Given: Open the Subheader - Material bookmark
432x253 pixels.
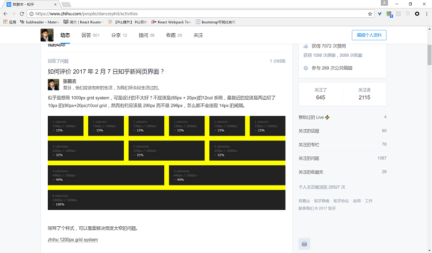Looking at the screenshot, I should (40, 22).
